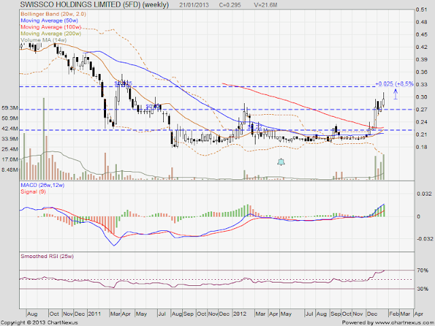The width and height of the screenshot is (435, 326).
Task: Click the 21/01/2013 date in the header
Action: click(x=194, y=5)
